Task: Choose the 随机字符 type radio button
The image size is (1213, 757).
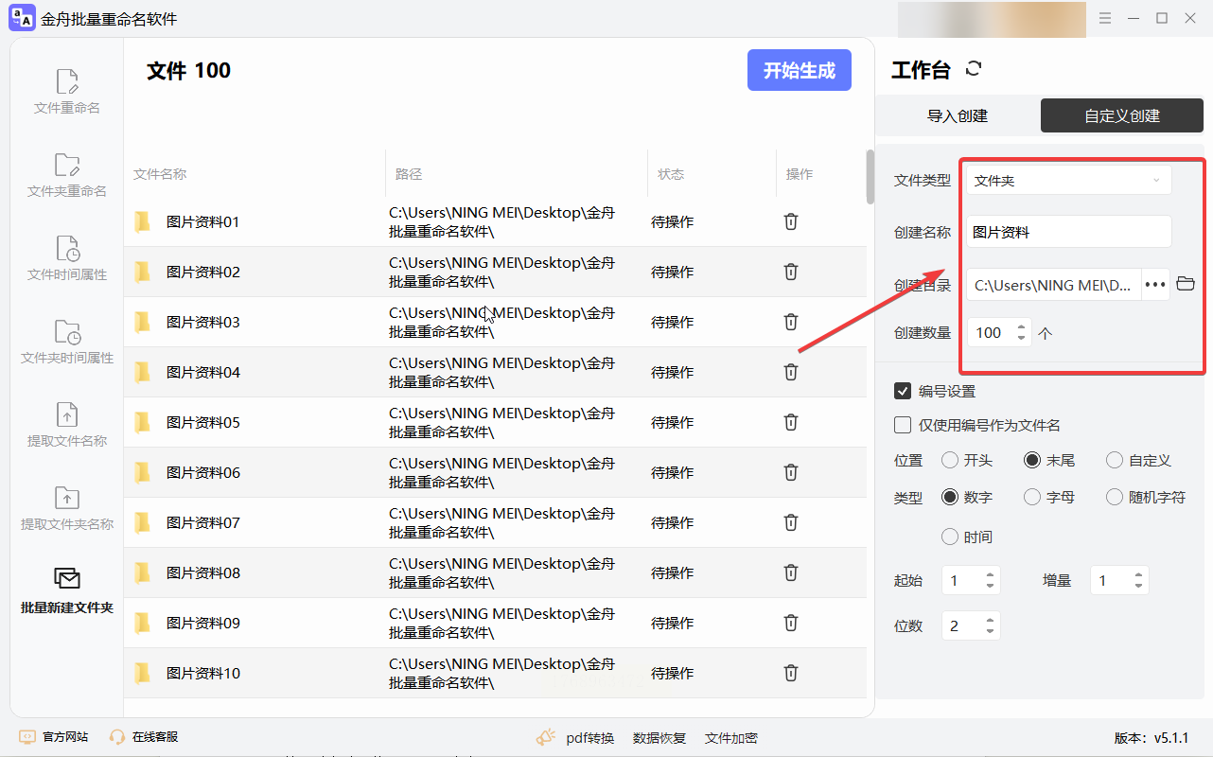Action: (x=1115, y=497)
